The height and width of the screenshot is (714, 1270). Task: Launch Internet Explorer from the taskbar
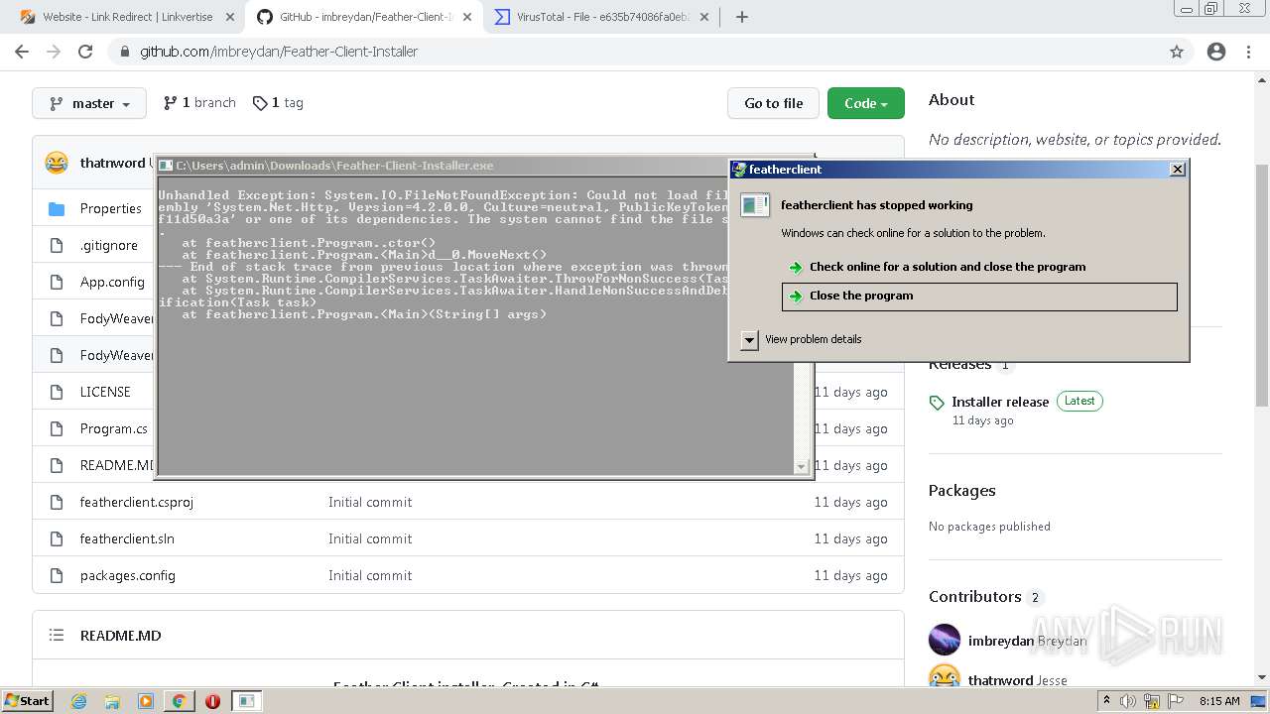point(79,701)
